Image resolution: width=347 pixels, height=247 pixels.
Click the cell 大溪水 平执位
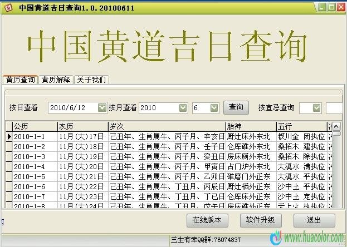[x=302, y=176]
